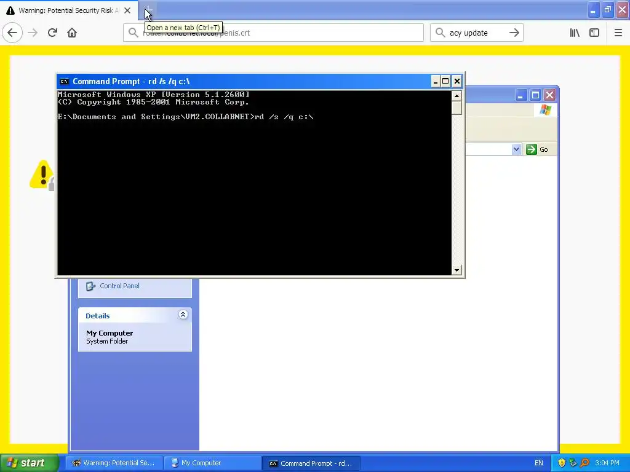Screen dimensions: 630x472
Task: Switch to Command Prompt taskbar button
Action: click(311, 463)
